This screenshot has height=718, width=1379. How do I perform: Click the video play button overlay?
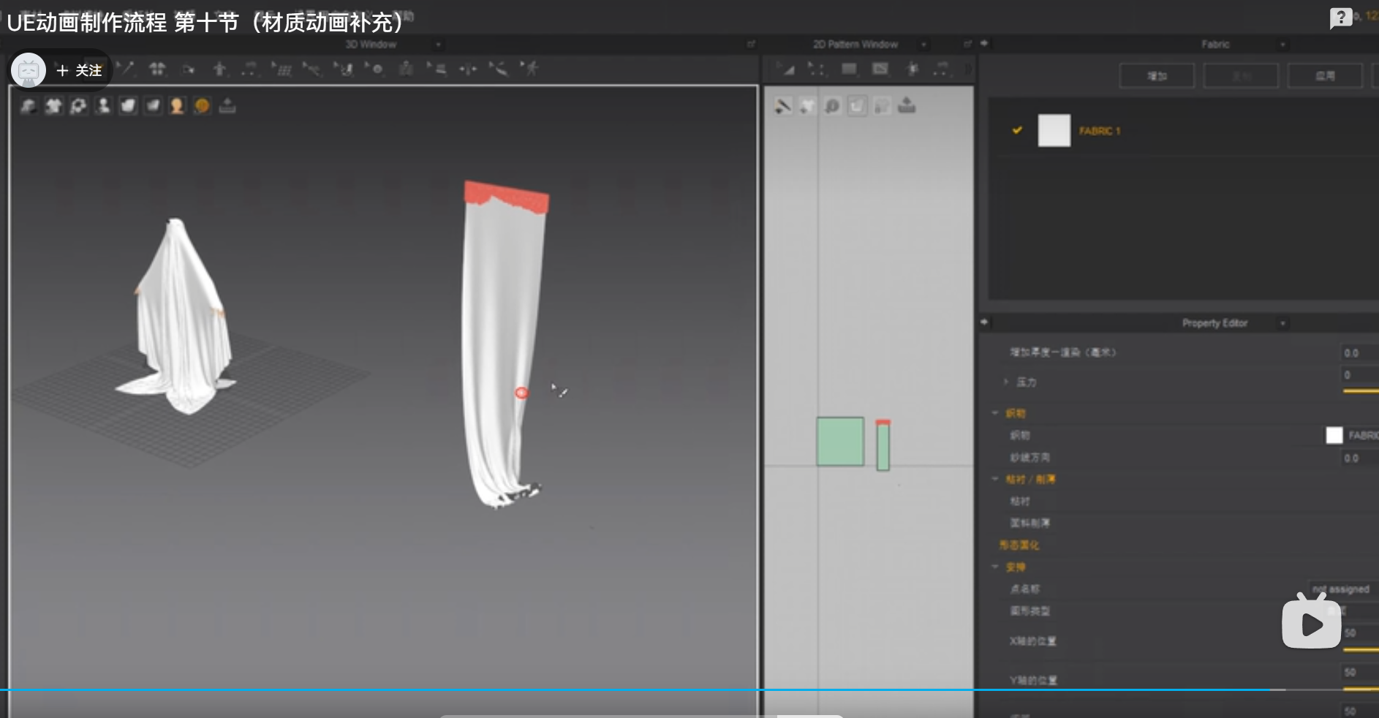pos(1312,621)
